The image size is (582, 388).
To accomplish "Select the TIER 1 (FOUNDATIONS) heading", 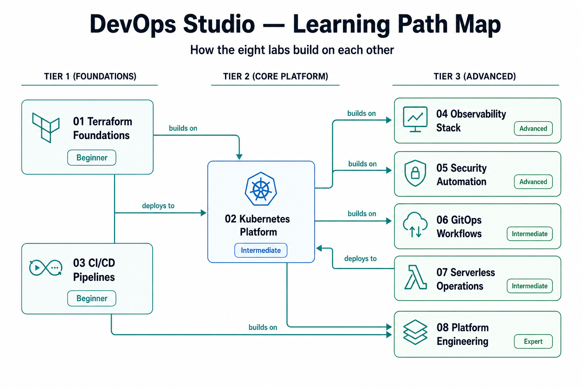I will pos(90,77).
